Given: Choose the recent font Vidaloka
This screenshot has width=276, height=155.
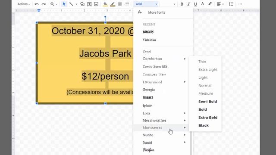Looking at the screenshot, I should pos(149,40).
